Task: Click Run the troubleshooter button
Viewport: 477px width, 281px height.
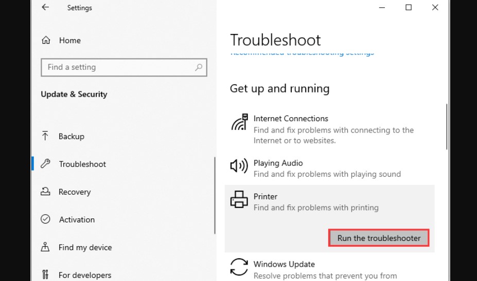Action: click(x=379, y=238)
